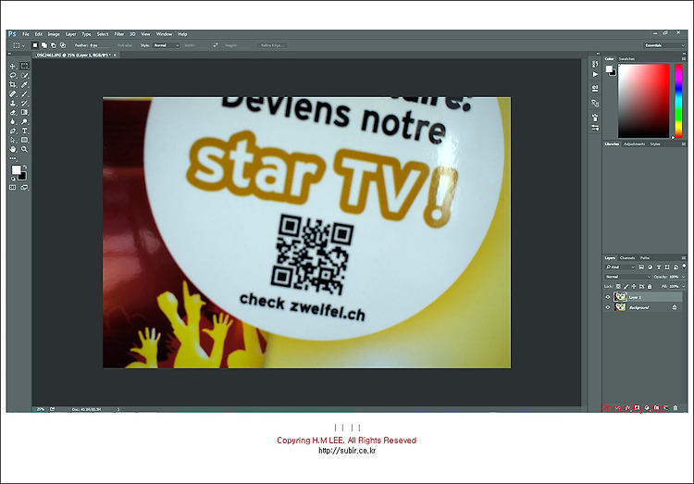Select the Path Selection tool
This screenshot has height=484, width=694.
point(13,141)
